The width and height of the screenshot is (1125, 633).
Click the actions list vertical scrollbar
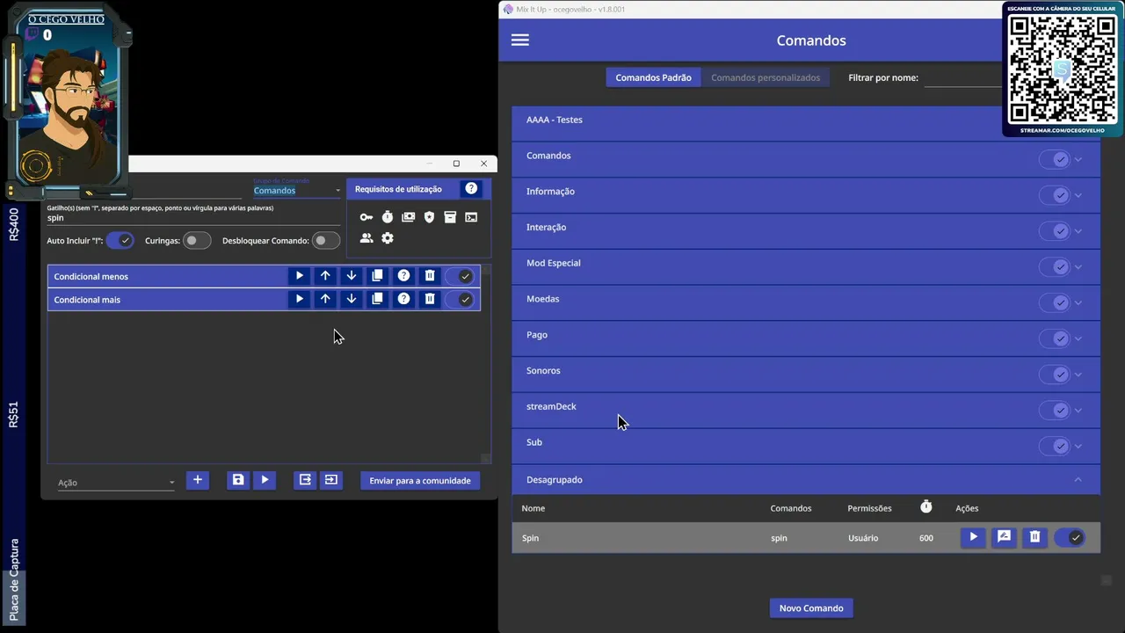tap(485, 364)
